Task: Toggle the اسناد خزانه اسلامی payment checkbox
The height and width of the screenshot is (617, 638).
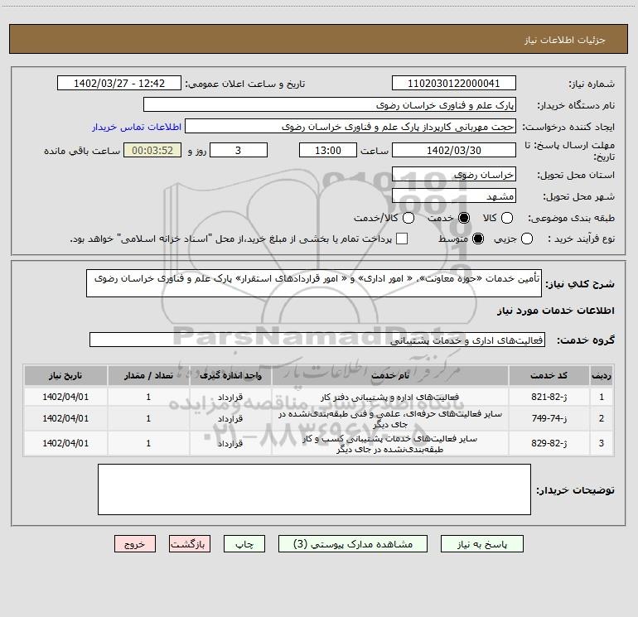Action: coord(402,239)
